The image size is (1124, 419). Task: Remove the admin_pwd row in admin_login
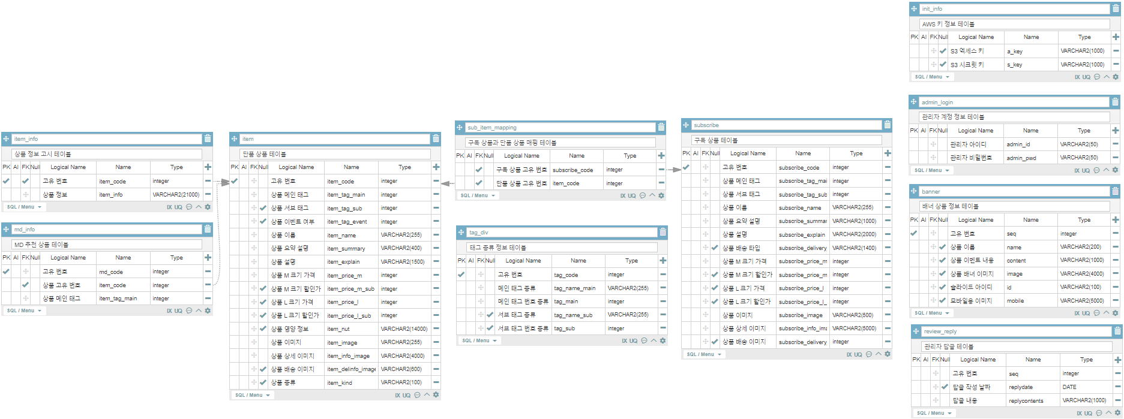[1115, 158]
